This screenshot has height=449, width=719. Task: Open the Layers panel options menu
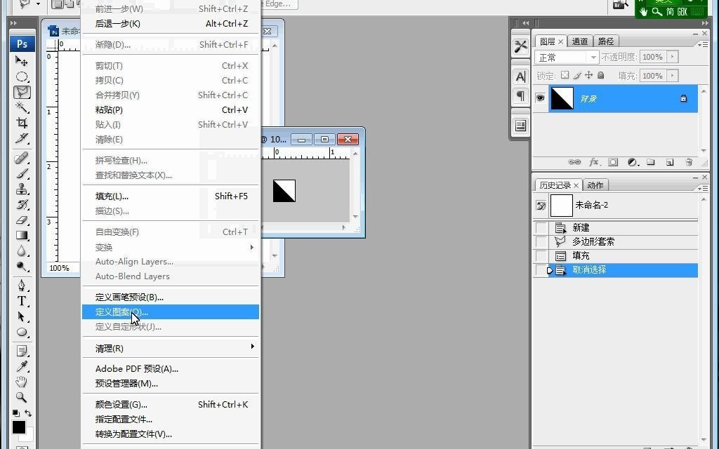[702, 44]
